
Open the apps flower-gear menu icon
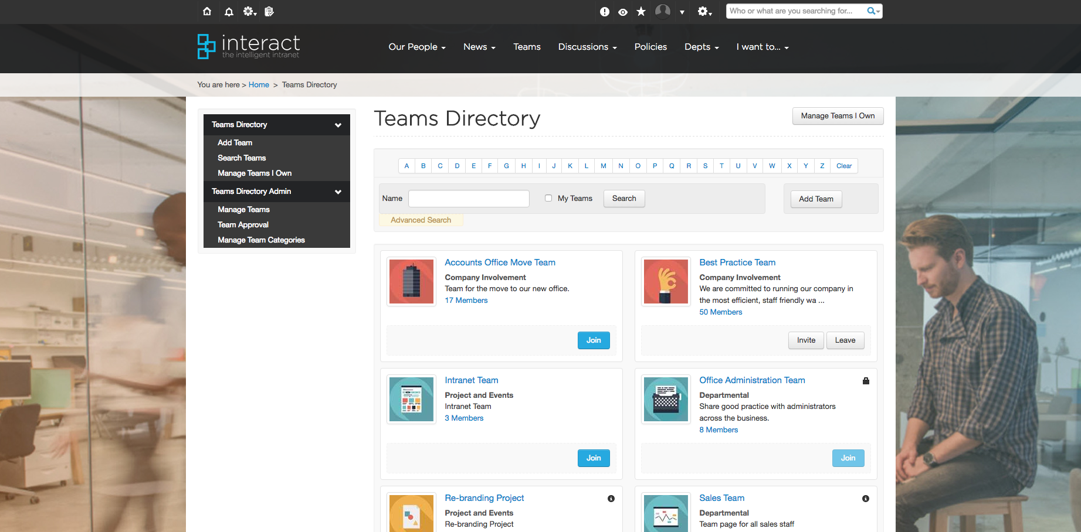point(250,11)
